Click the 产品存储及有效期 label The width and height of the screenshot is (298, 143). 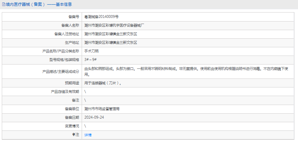65,92
